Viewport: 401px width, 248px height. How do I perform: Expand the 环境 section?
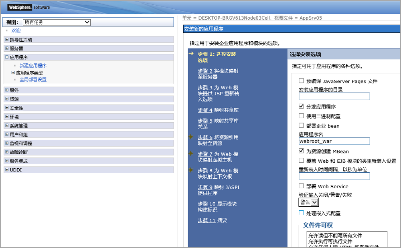(7, 116)
